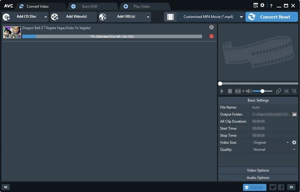Expand the Add CD Disc dropdown arrow
The image size is (300, 192).
[46, 17]
